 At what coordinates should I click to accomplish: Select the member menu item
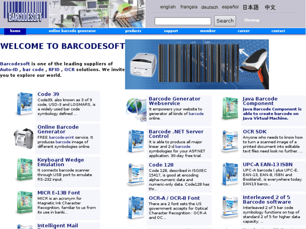208,31
